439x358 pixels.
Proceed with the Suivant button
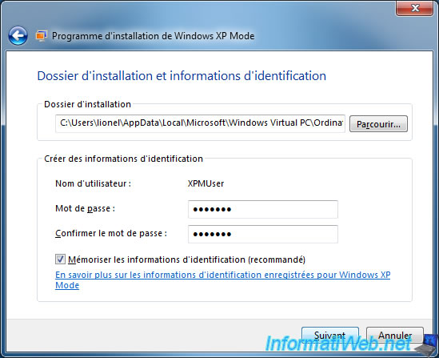pyautogui.click(x=330, y=335)
